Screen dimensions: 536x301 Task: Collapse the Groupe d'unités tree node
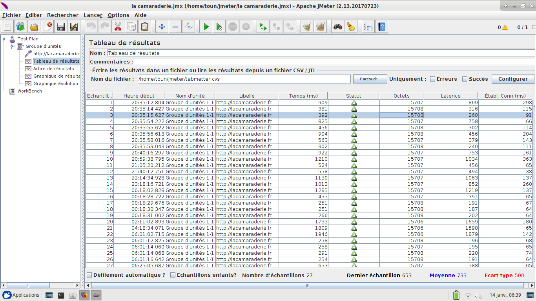coord(12,46)
